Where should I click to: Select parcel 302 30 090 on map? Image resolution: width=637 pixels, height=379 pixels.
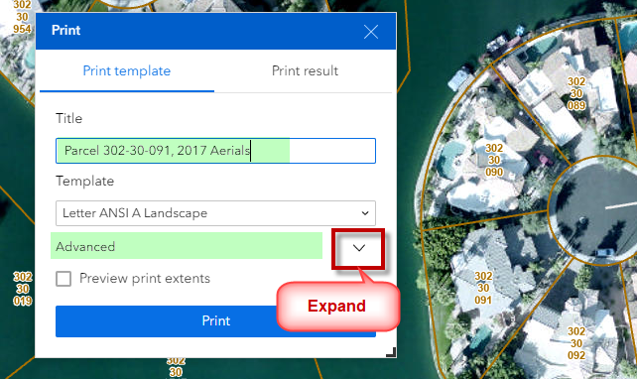(x=494, y=160)
